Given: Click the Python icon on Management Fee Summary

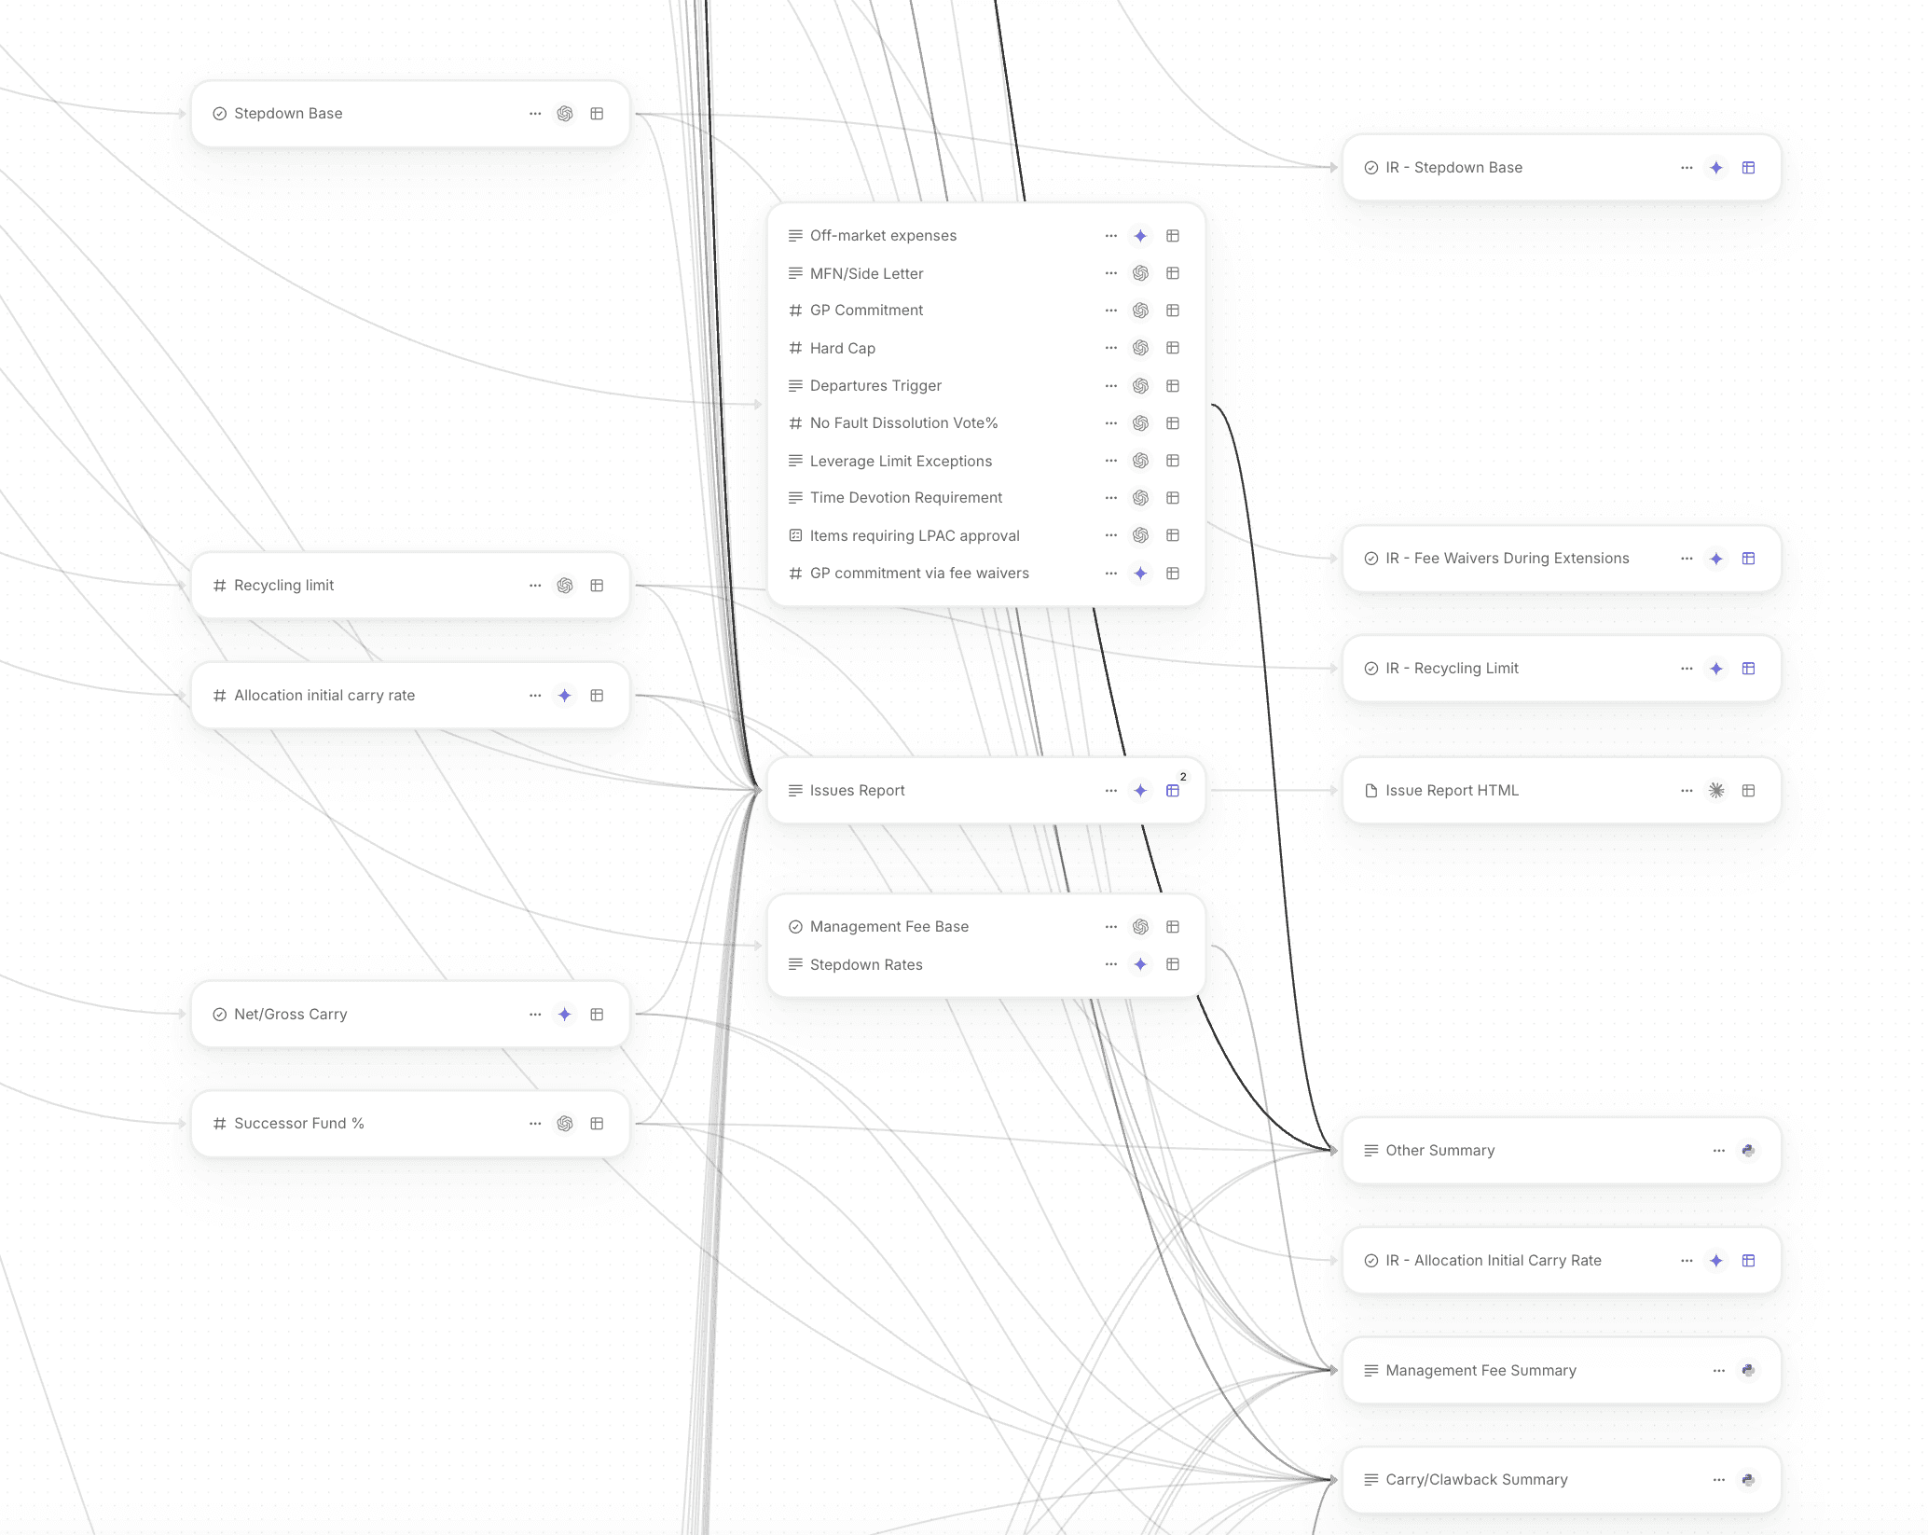Looking at the screenshot, I should (1748, 1370).
